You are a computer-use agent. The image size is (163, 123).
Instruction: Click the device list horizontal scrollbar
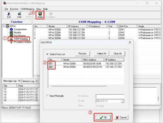(x=79, y=86)
